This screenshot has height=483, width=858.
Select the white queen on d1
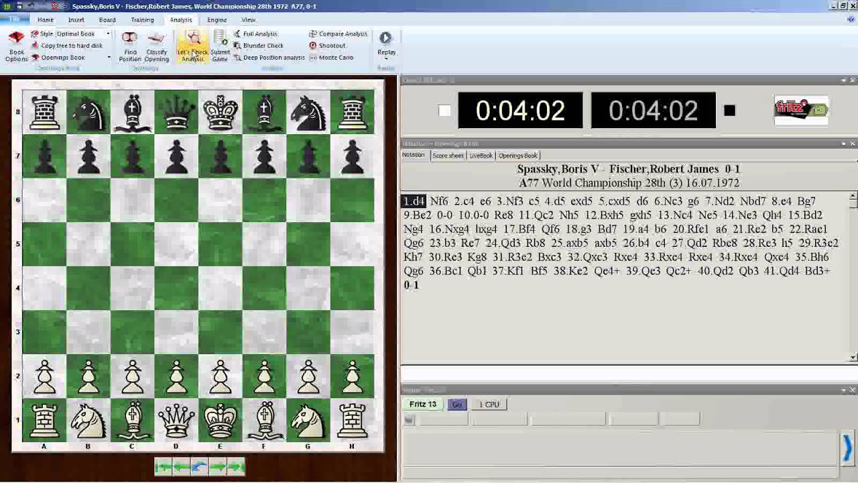(x=176, y=421)
